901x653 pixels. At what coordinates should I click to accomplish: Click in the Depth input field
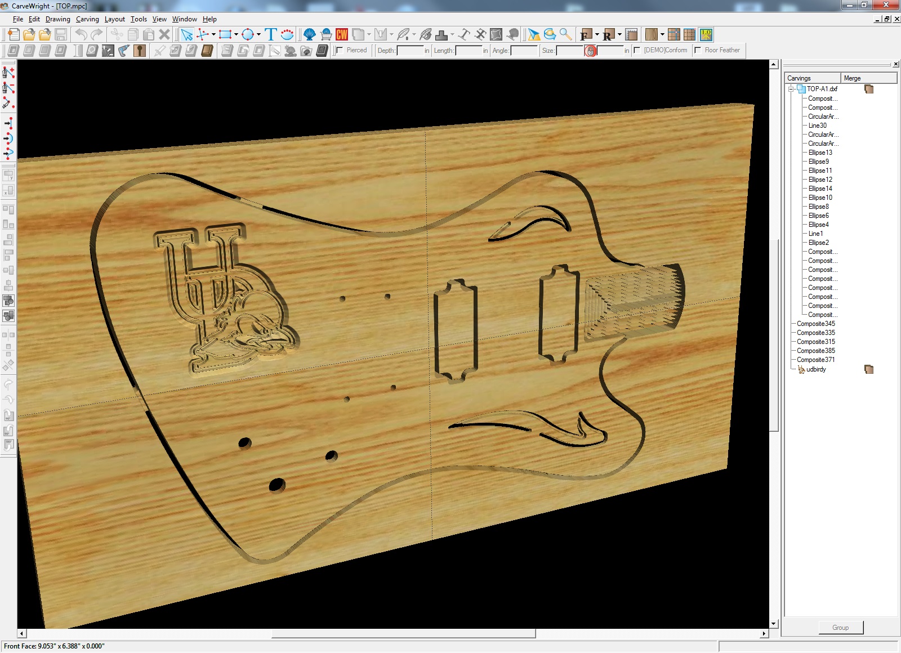tap(410, 51)
